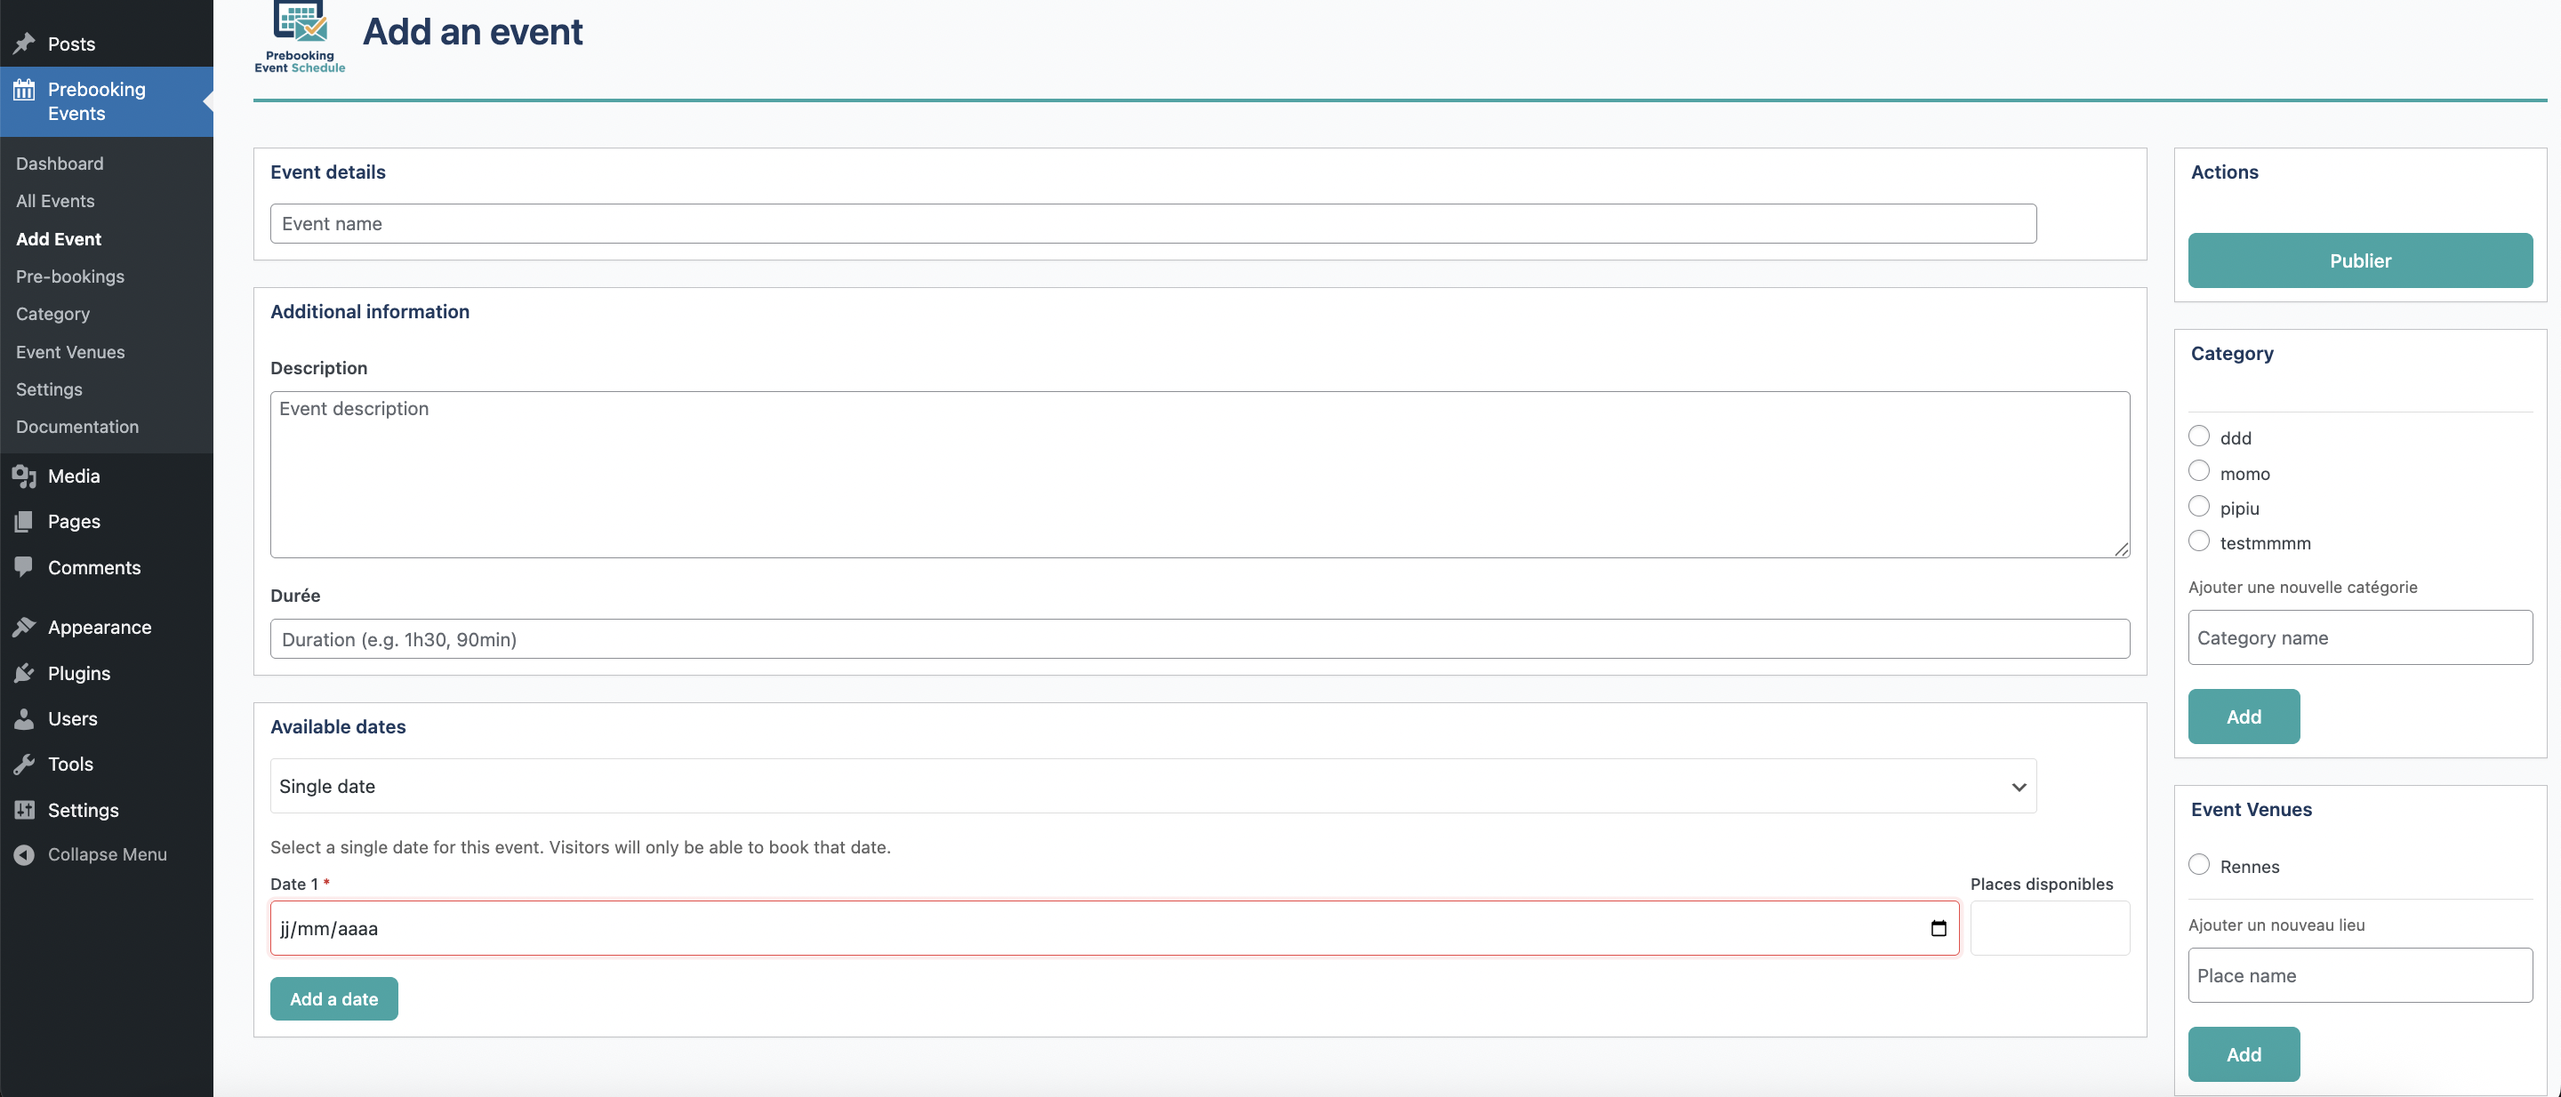This screenshot has width=2561, height=1097.
Task: Click the Comments bubble icon
Action: point(24,566)
